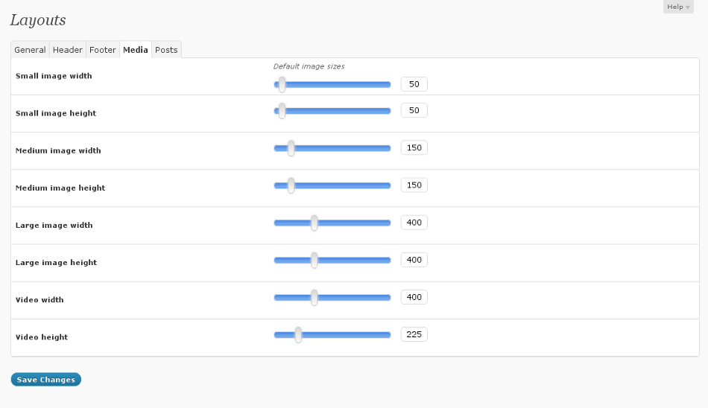Viewport: 708px width, 408px height.
Task: Focus the Small image width value field
Action: click(x=414, y=84)
